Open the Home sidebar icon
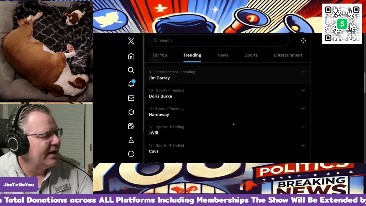Viewport: 366px width, 206px height. point(131,56)
